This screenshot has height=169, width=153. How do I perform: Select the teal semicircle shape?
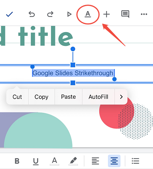38,130
